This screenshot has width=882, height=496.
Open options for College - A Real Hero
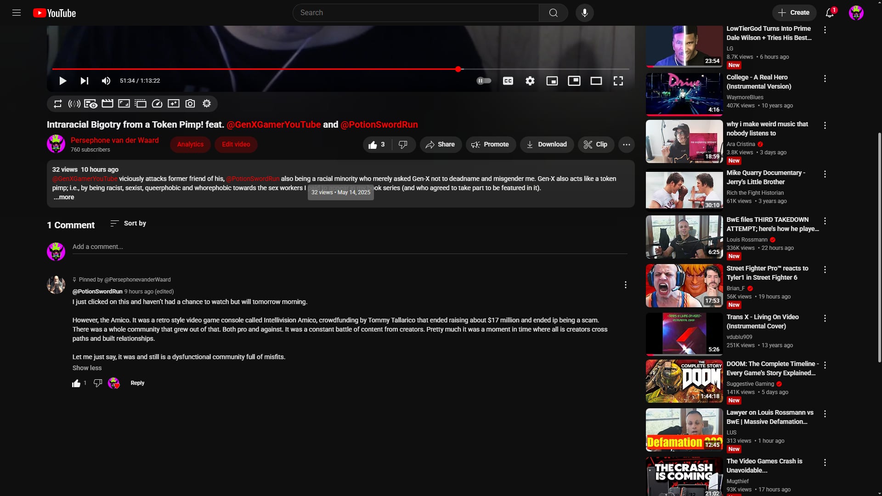(x=825, y=79)
